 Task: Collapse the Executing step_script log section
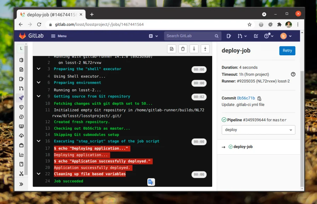click(x=39, y=141)
